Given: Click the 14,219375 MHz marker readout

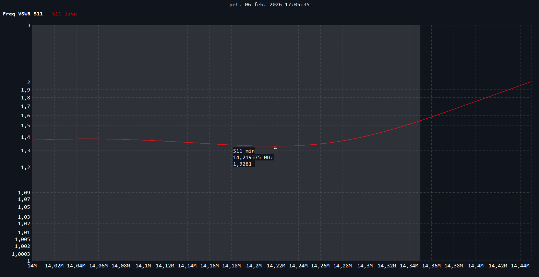Looking at the screenshot, I should (x=253, y=157).
